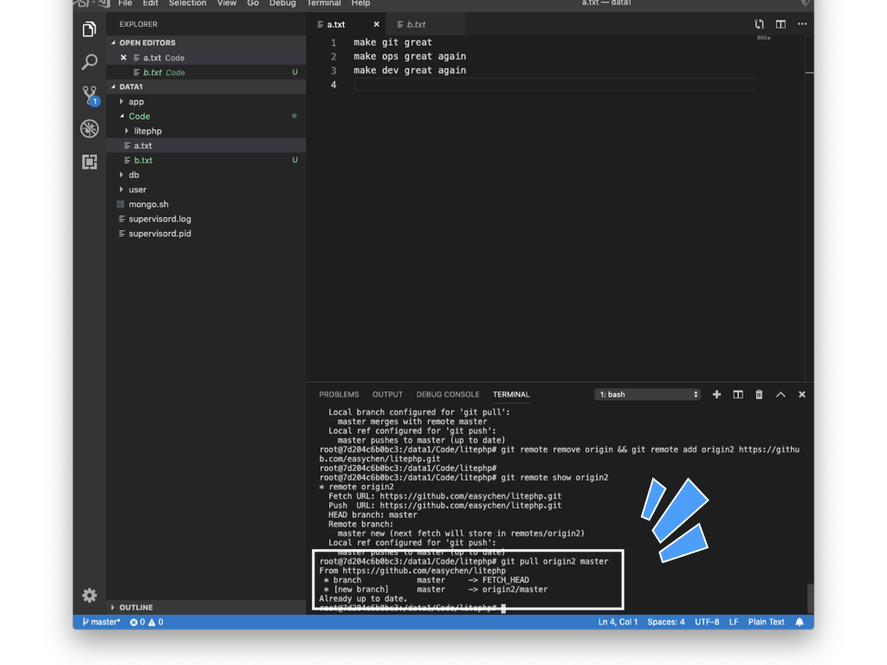
Task: Kill terminal with the trash icon
Action: click(759, 395)
